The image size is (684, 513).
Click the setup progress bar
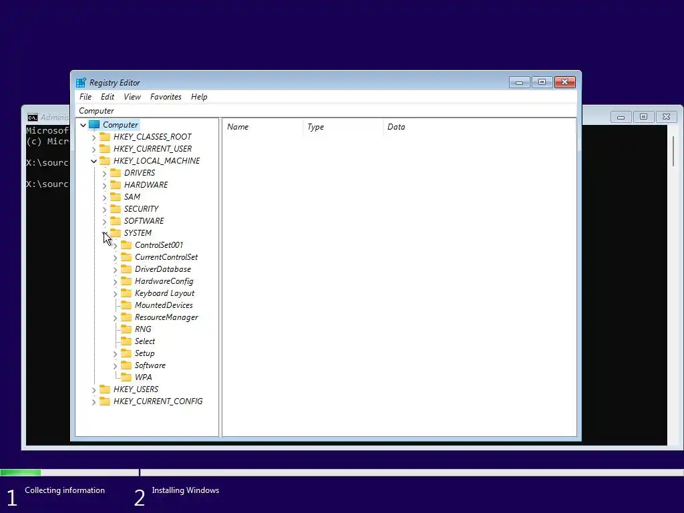(342, 472)
